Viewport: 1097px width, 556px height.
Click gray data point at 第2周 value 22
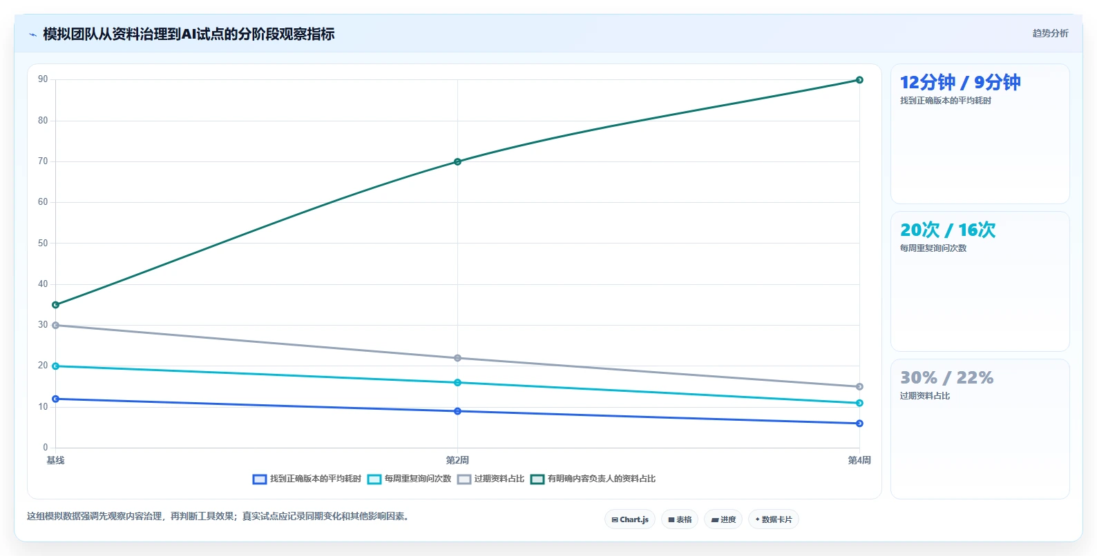pyautogui.click(x=457, y=358)
